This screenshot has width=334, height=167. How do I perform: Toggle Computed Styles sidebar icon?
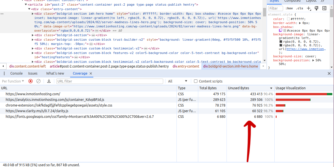[324, 8]
